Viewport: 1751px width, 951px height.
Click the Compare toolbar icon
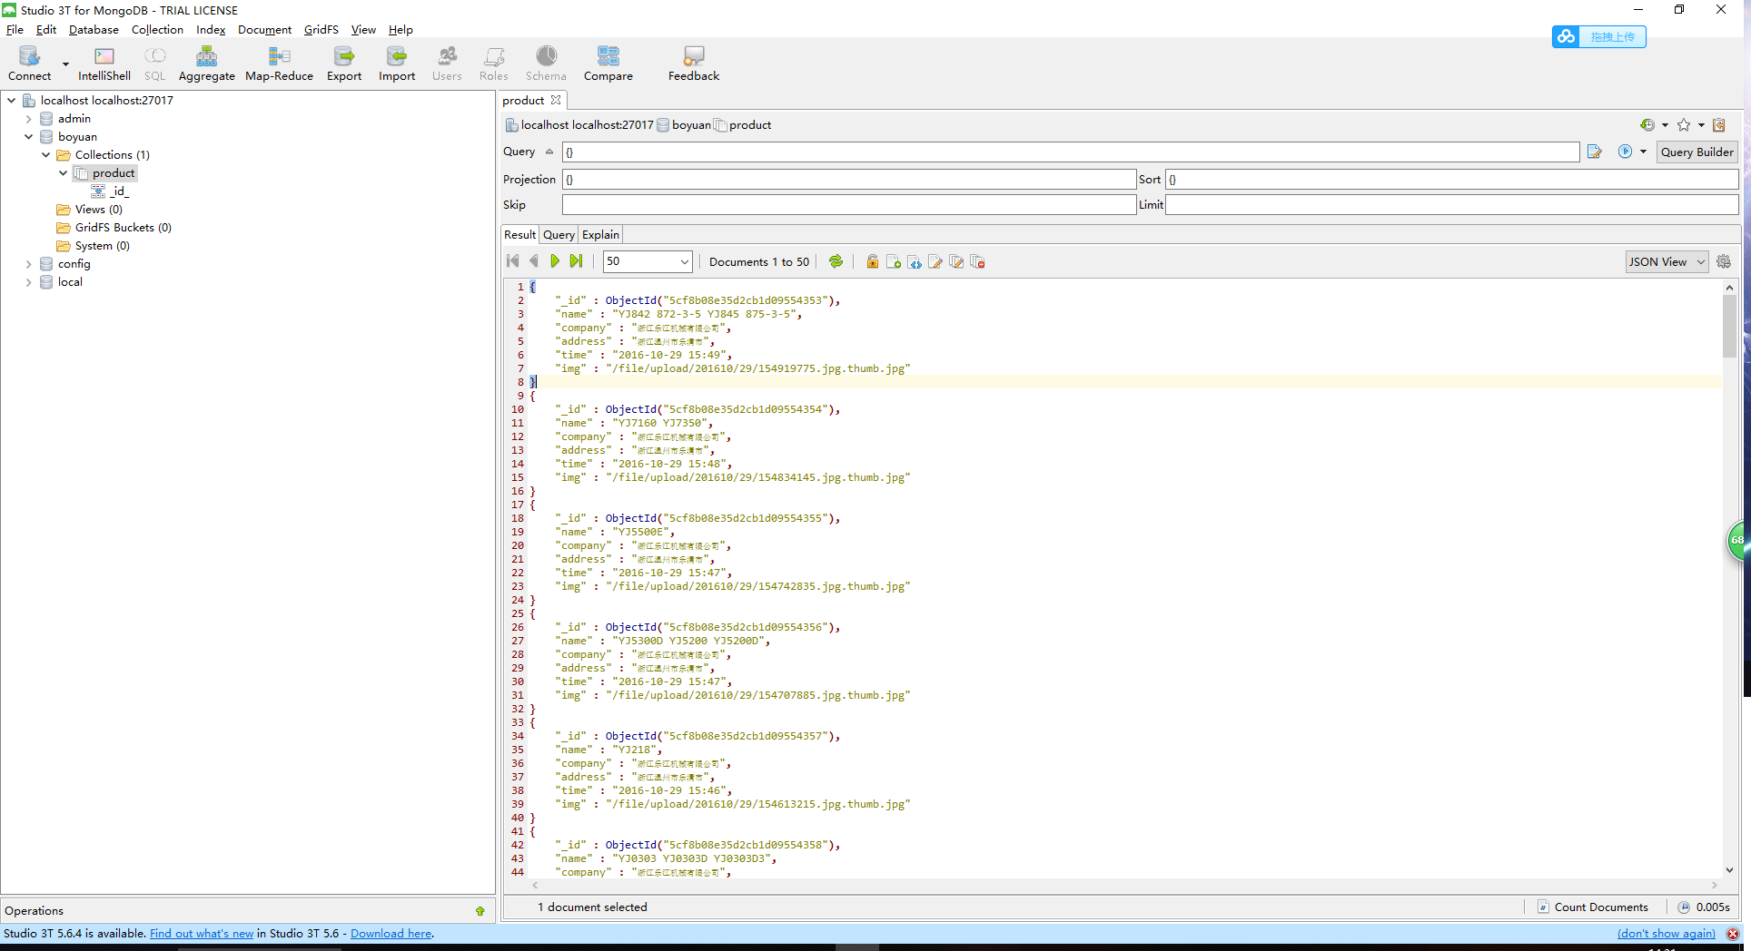608,64
